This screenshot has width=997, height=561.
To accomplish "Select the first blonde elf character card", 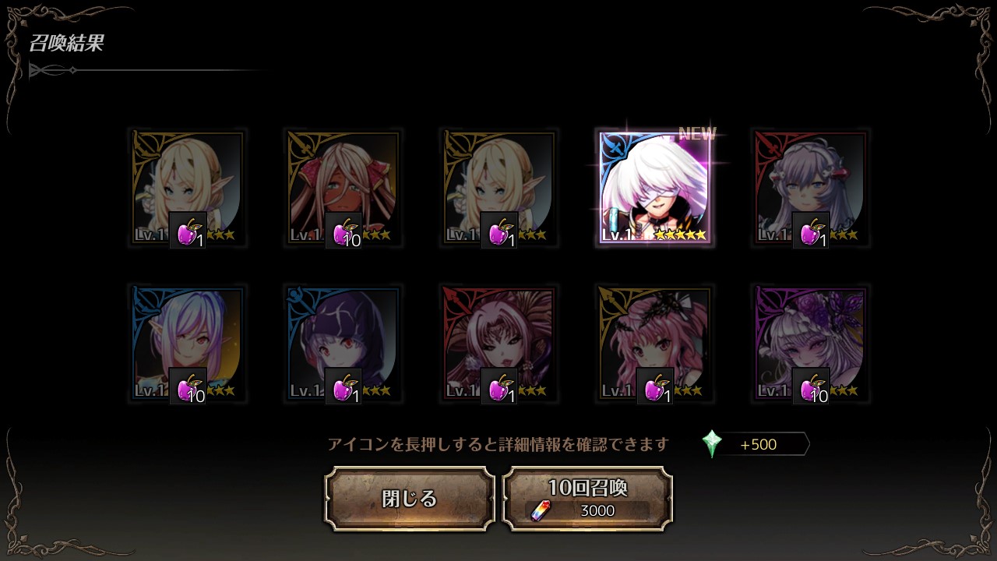I will tap(188, 188).
